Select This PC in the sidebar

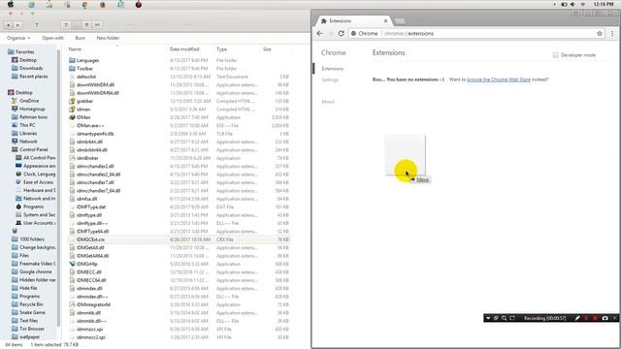pos(27,125)
